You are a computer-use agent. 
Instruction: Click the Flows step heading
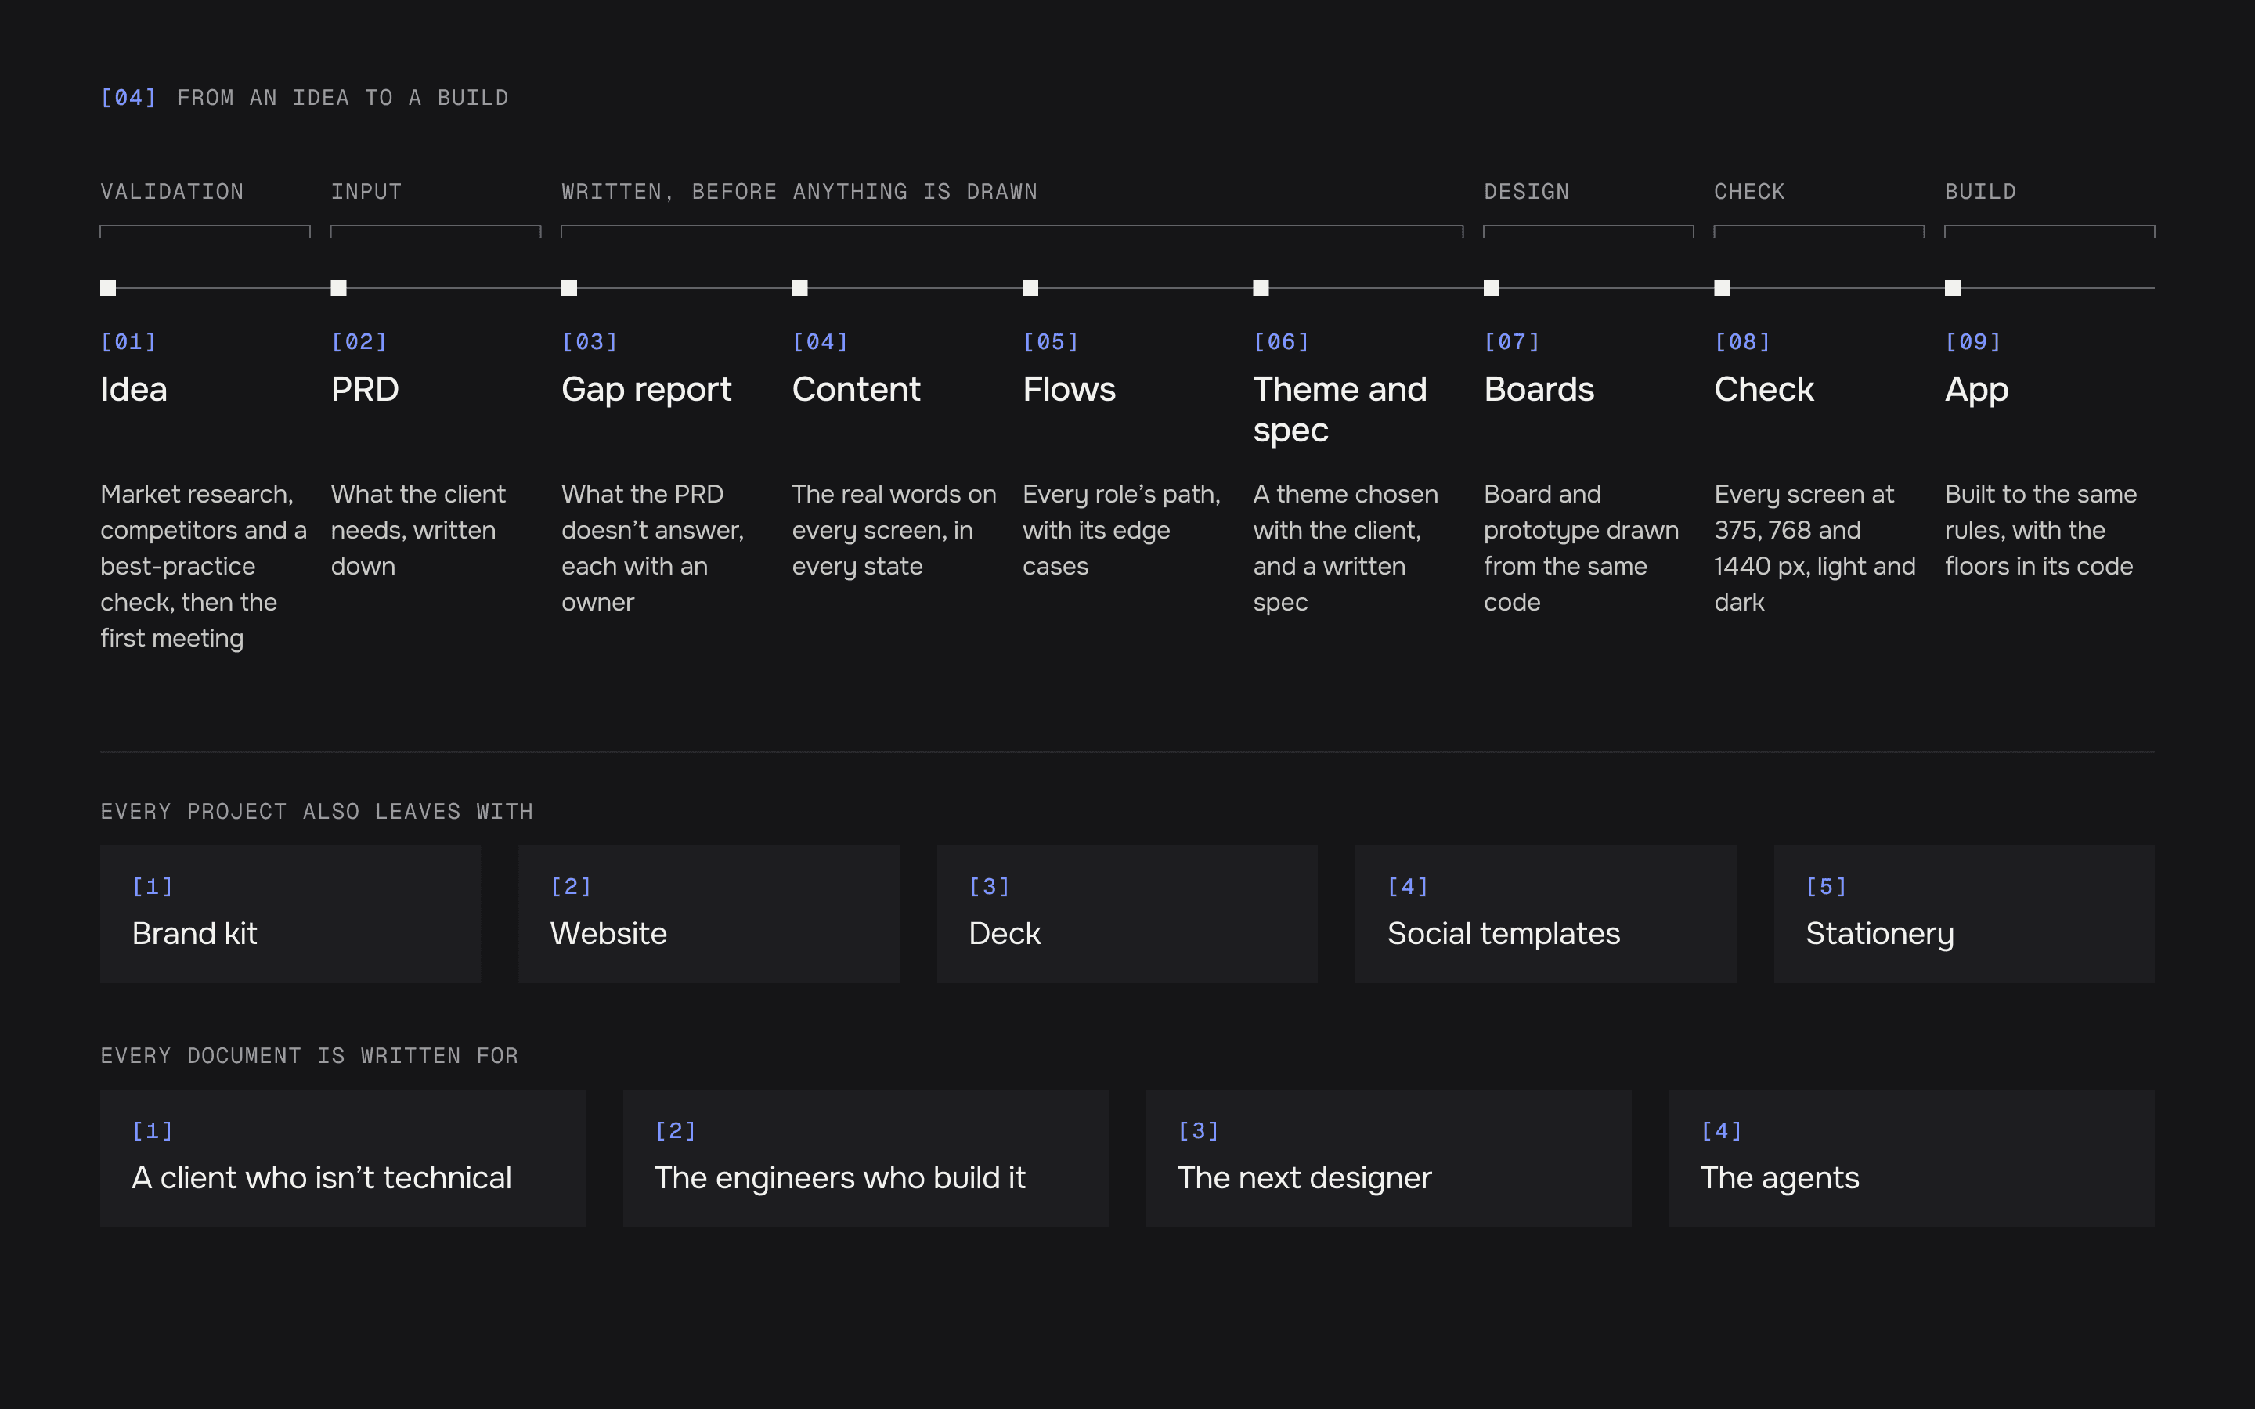click(1070, 390)
